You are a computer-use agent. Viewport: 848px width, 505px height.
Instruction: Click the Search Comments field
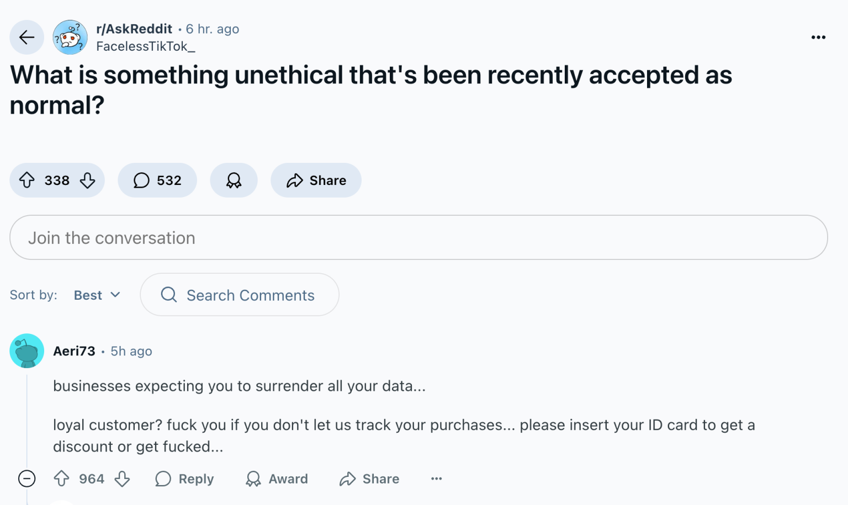click(240, 295)
